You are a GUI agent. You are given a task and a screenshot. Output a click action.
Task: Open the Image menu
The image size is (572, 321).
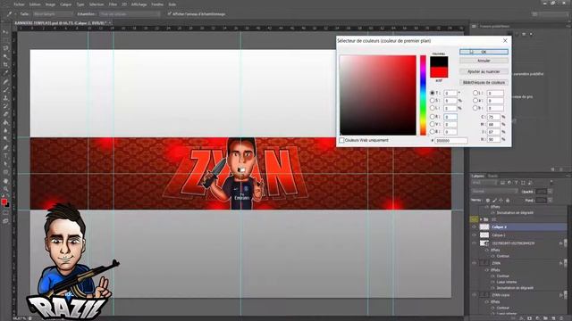point(50,4)
